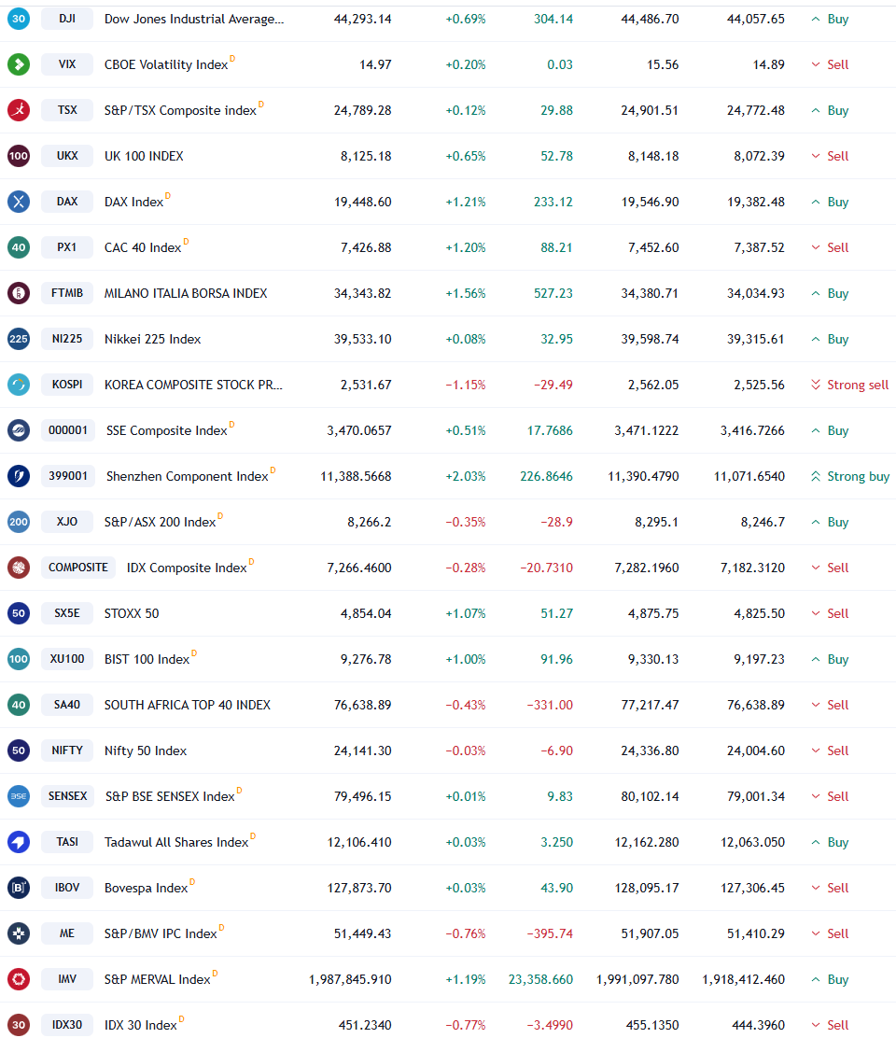Open the STOXX 50 name link
The image size is (896, 1038).
coord(132,613)
